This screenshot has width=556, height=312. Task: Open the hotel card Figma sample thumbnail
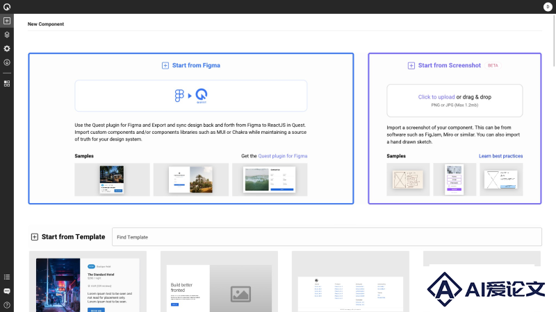coord(112,180)
